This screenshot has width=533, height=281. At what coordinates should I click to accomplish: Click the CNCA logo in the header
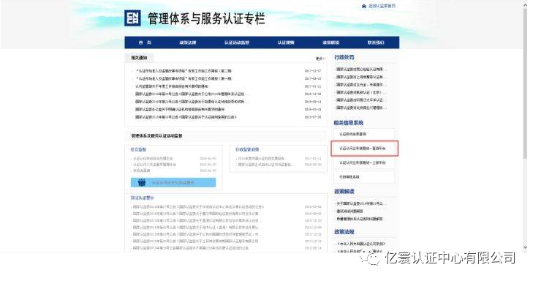click(132, 18)
